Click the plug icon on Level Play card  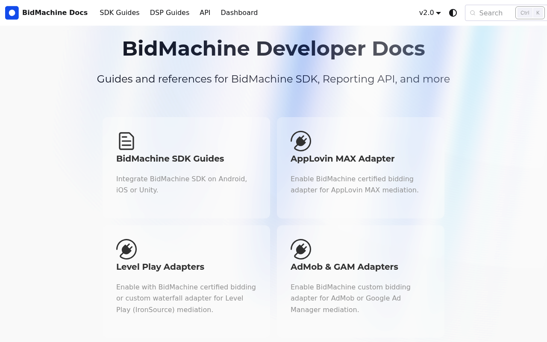pyautogui.click(x=126, y=249)
